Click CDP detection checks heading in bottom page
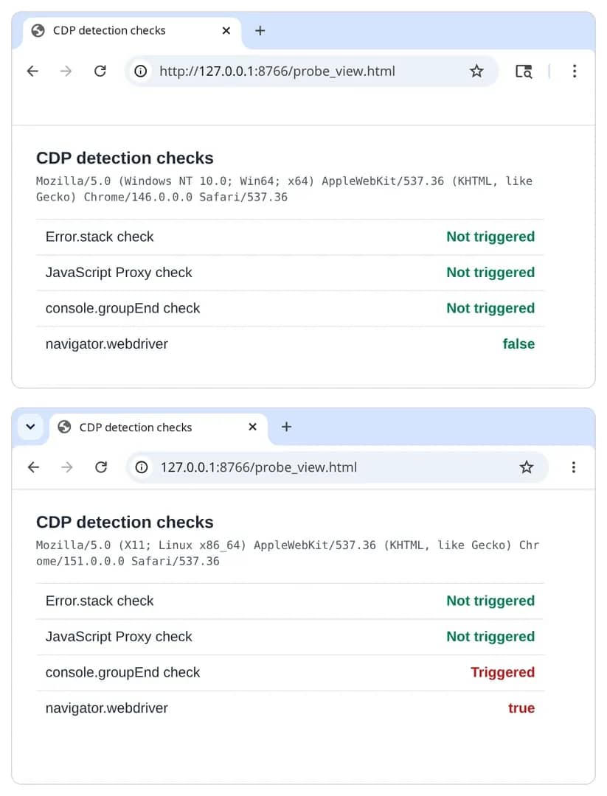The width and height of the screenshot is (607, 796). click(x=125, y=522)
